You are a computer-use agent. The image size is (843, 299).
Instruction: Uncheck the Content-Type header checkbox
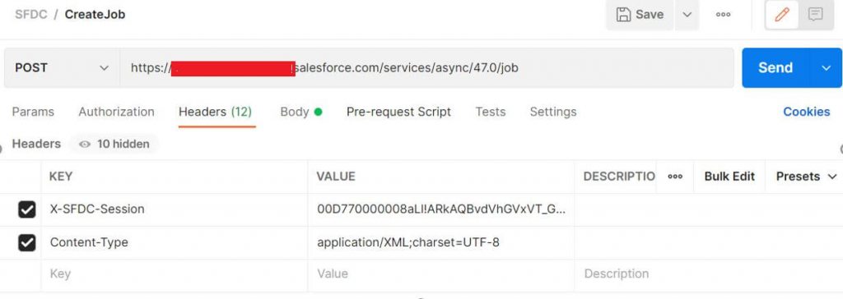click(x=27, y=242)
